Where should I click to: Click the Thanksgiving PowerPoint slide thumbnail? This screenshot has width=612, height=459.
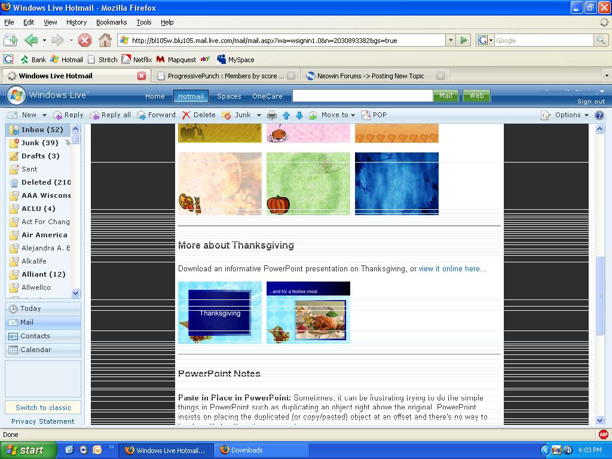pos(220,313)
